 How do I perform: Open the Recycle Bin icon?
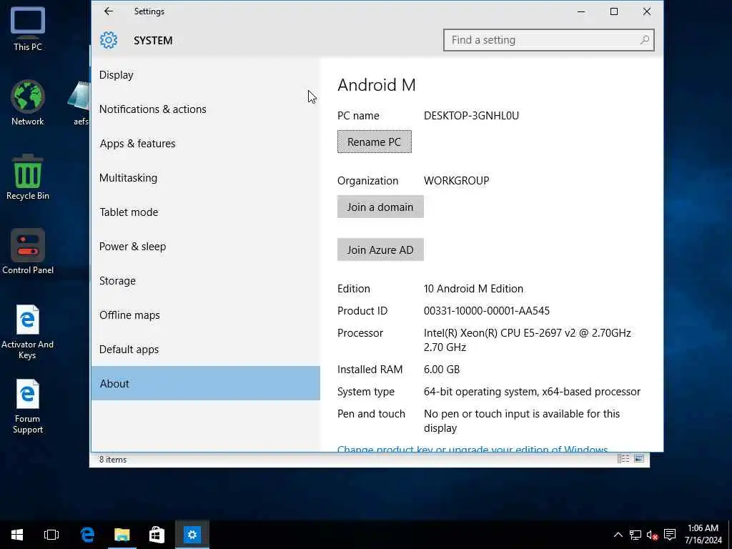click(x=28, y=177)
